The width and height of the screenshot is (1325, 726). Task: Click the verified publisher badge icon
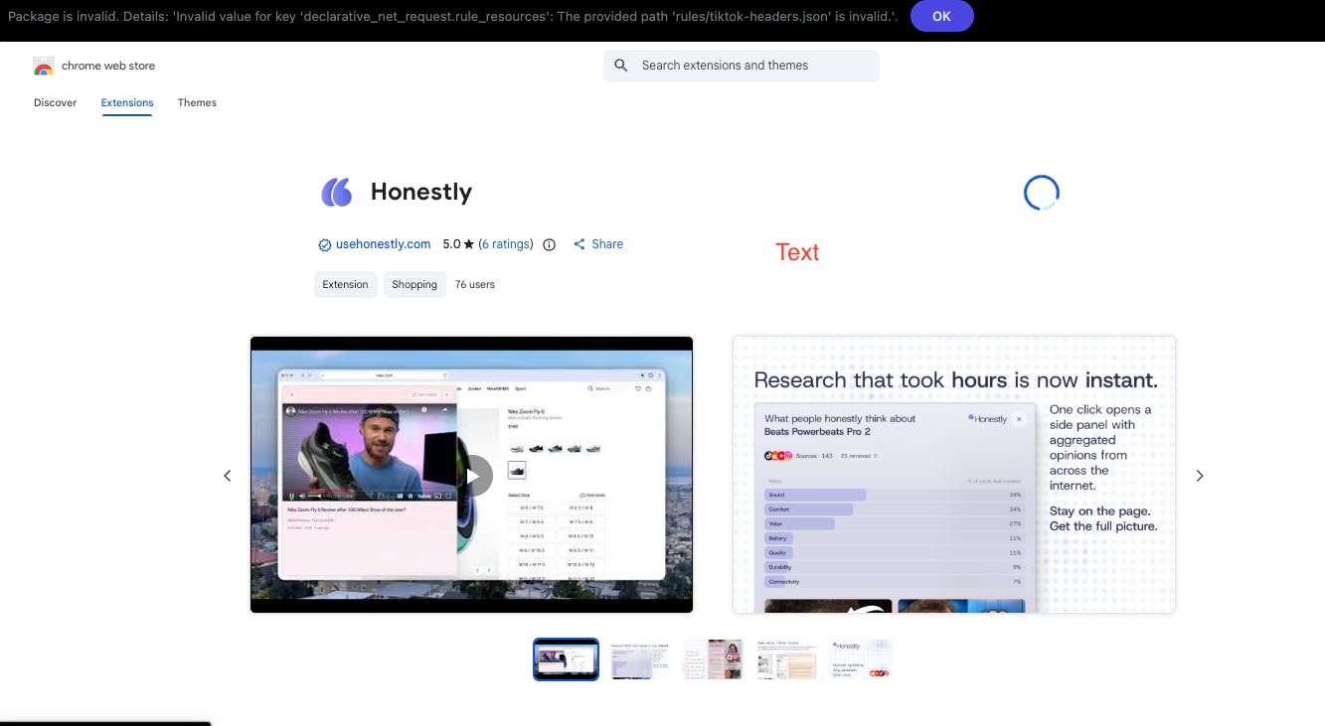[x=324, y=244]
